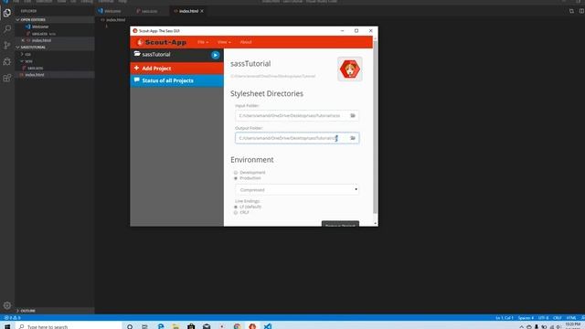Image resolution: width=585 pixels, height=329 pixels.
Task: Click the UTF-8 encoding in status bar
Action: click(x=543, y=318)
